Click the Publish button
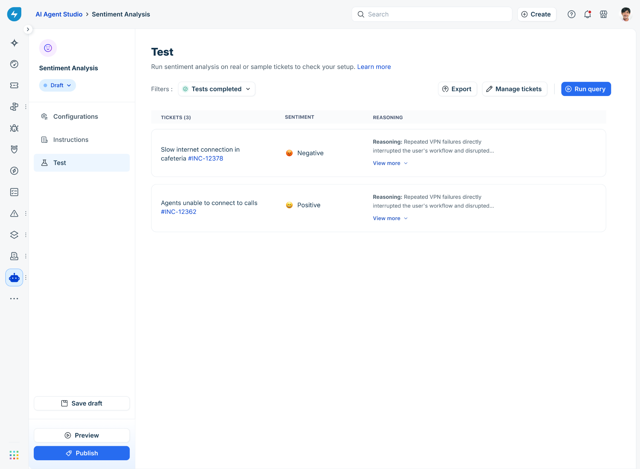The width and height of the screenshot is (640, 469). (82, 453)
